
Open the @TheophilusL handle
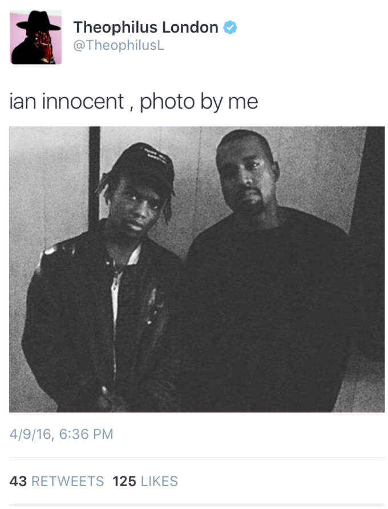[x=119, y=45]
